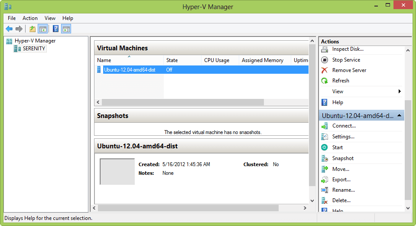Viewport: 416px width, 226px height.
Task: Click the Forward arrow toolbar icon
Action: click(x=19, y=29)
